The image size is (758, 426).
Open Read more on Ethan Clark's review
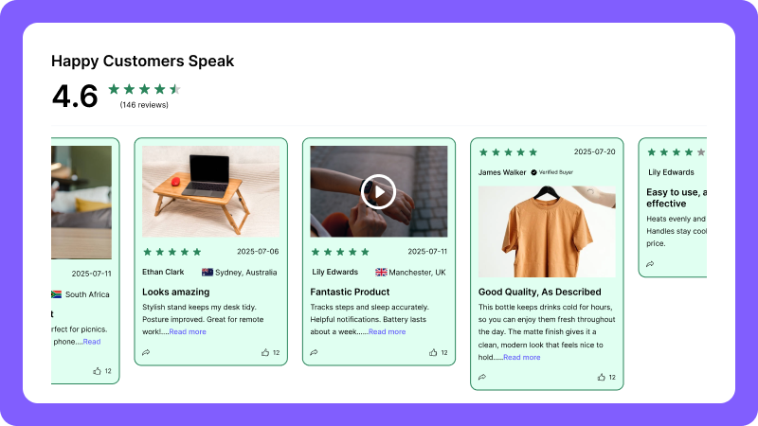point(188,331)
